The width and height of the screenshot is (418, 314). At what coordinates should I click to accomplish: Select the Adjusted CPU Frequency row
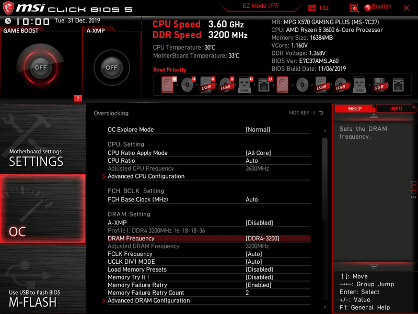[209, 169]
